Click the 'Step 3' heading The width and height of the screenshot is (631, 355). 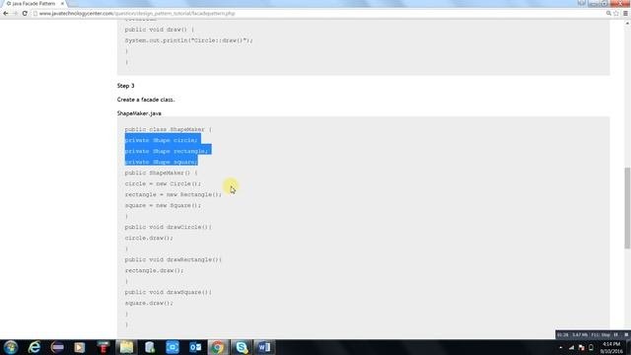pos(125,86)
